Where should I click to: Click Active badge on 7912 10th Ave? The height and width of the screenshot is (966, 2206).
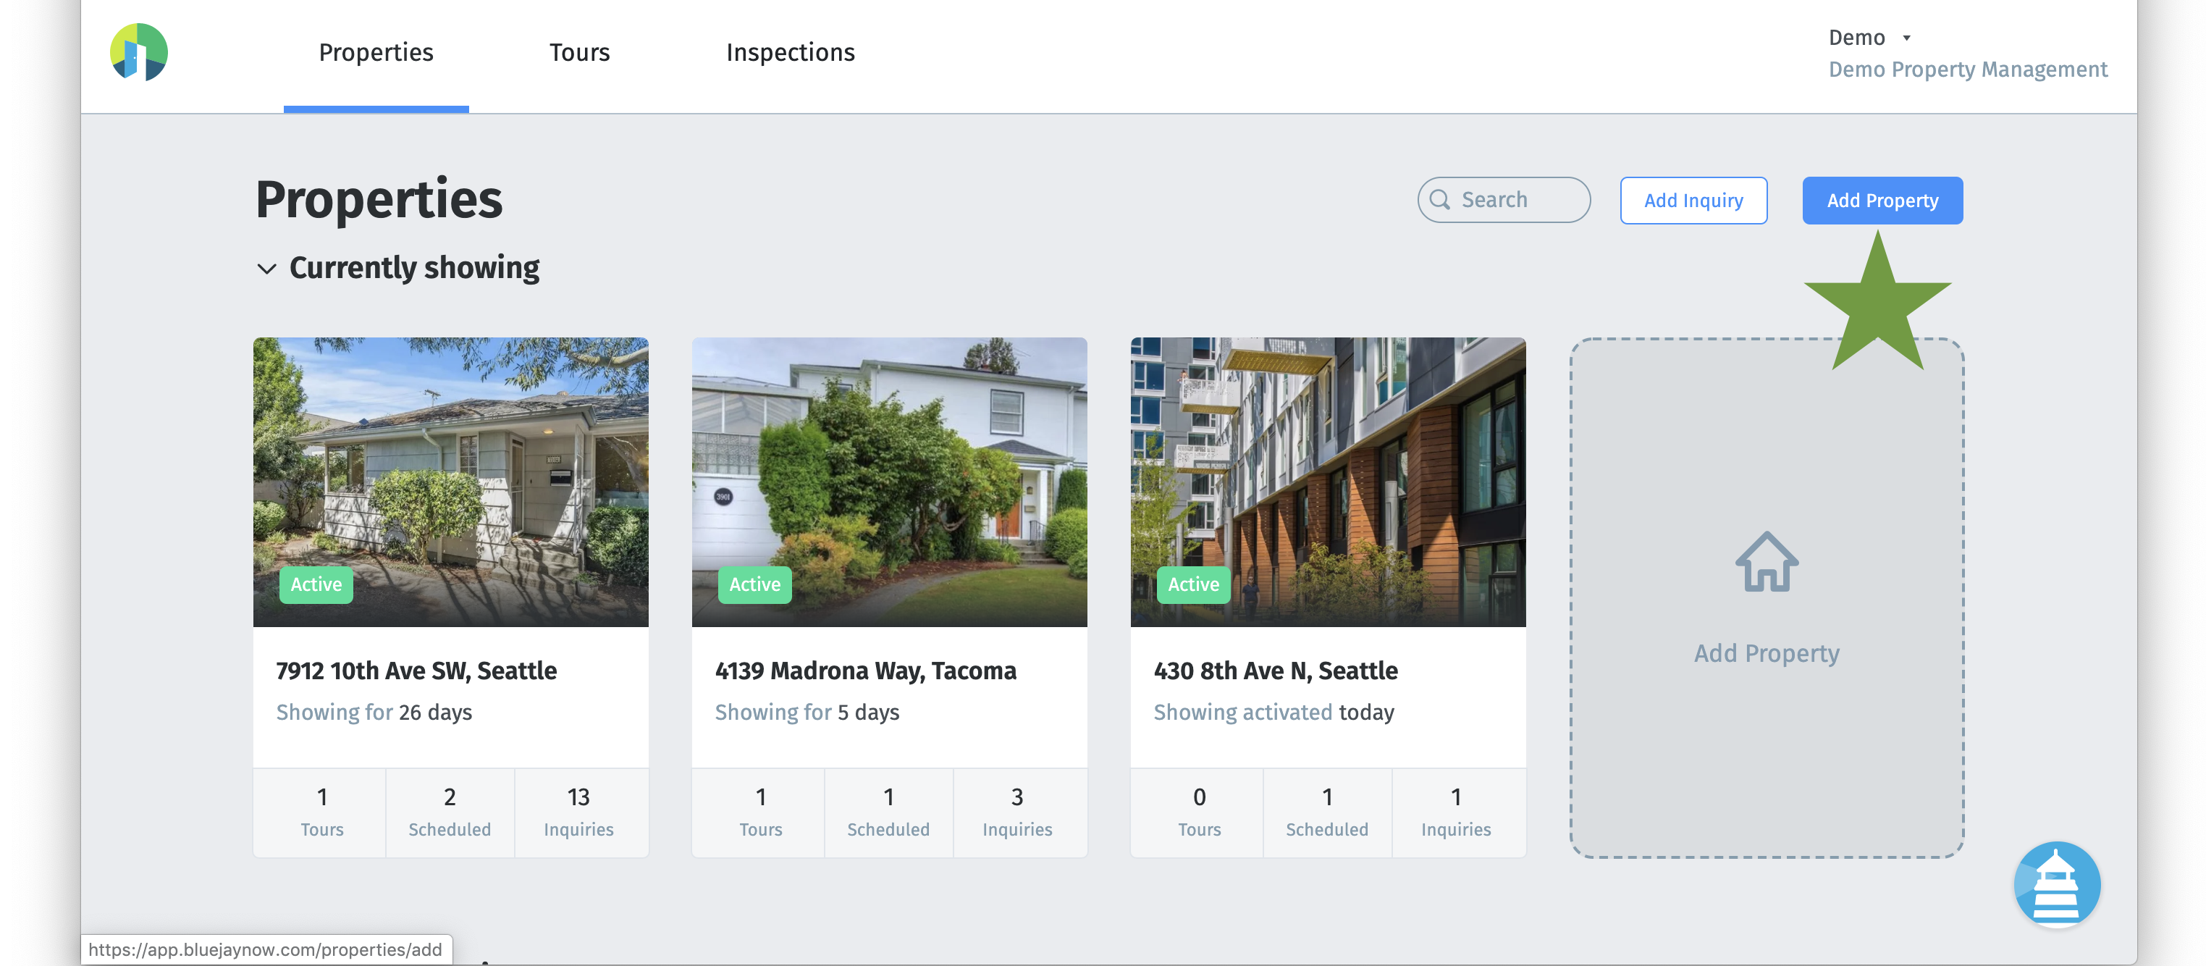click(x=316, y=585)
